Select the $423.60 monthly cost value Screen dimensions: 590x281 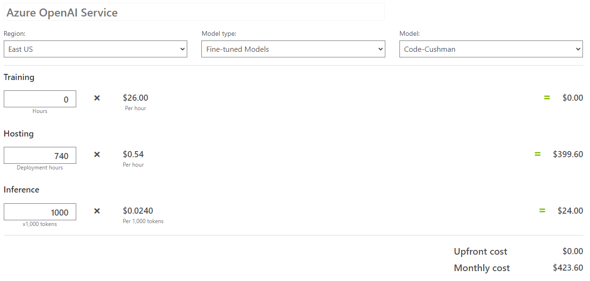[568, 268]
